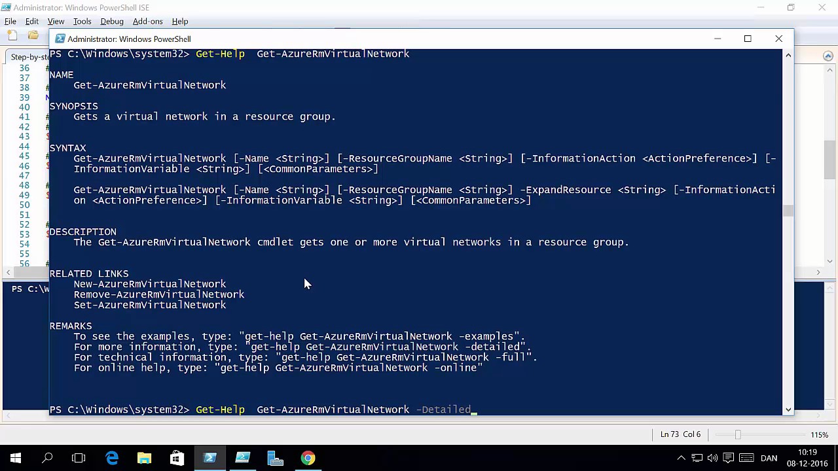Click line number 56 in ISE editor
This screenshot has height=471, width=838.
click(24, 264)
